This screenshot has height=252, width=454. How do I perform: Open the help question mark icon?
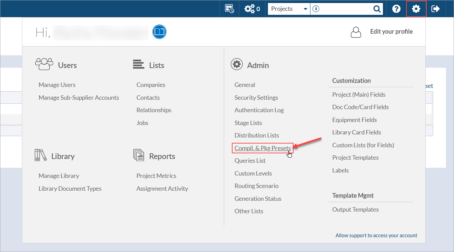396,9
